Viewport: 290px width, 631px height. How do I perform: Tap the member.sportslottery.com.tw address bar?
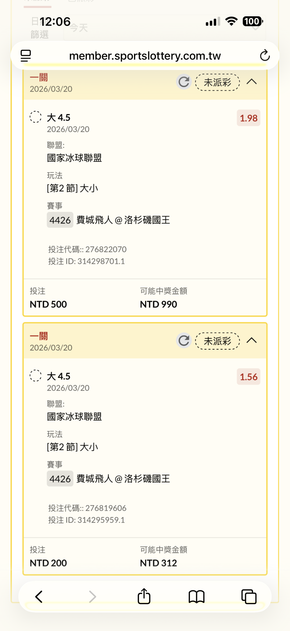click(145, 56)
